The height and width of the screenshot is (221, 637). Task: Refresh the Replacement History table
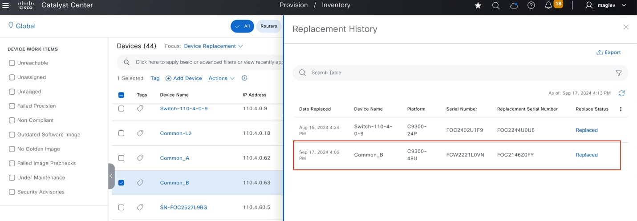621,93
